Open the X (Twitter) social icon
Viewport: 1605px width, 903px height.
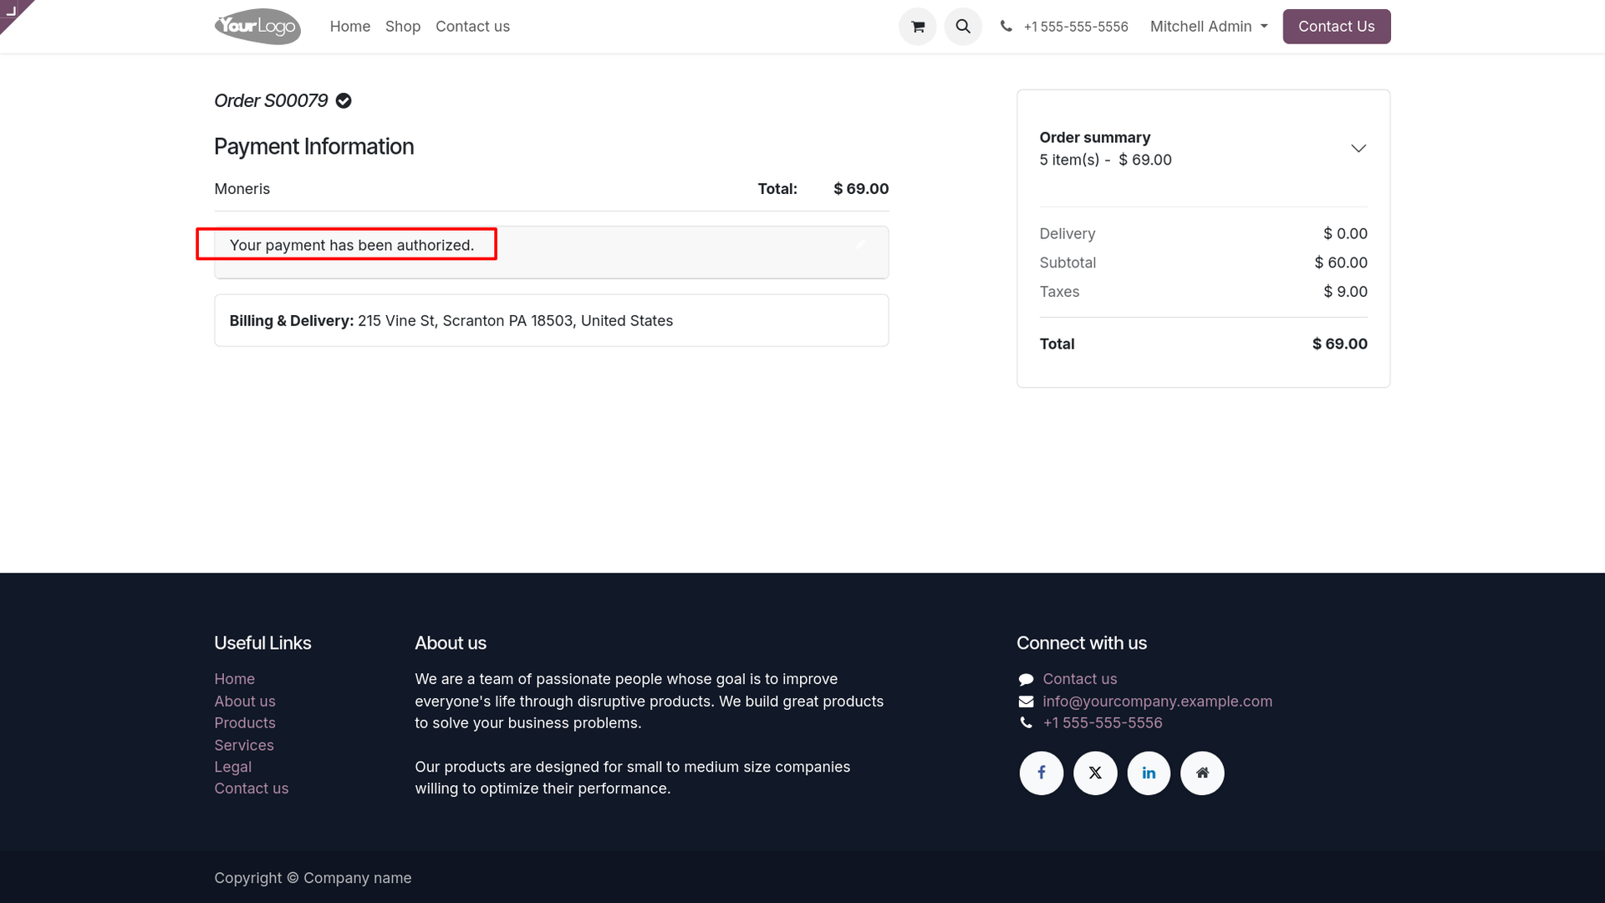pyautogui.click(x=1095, y=773)
